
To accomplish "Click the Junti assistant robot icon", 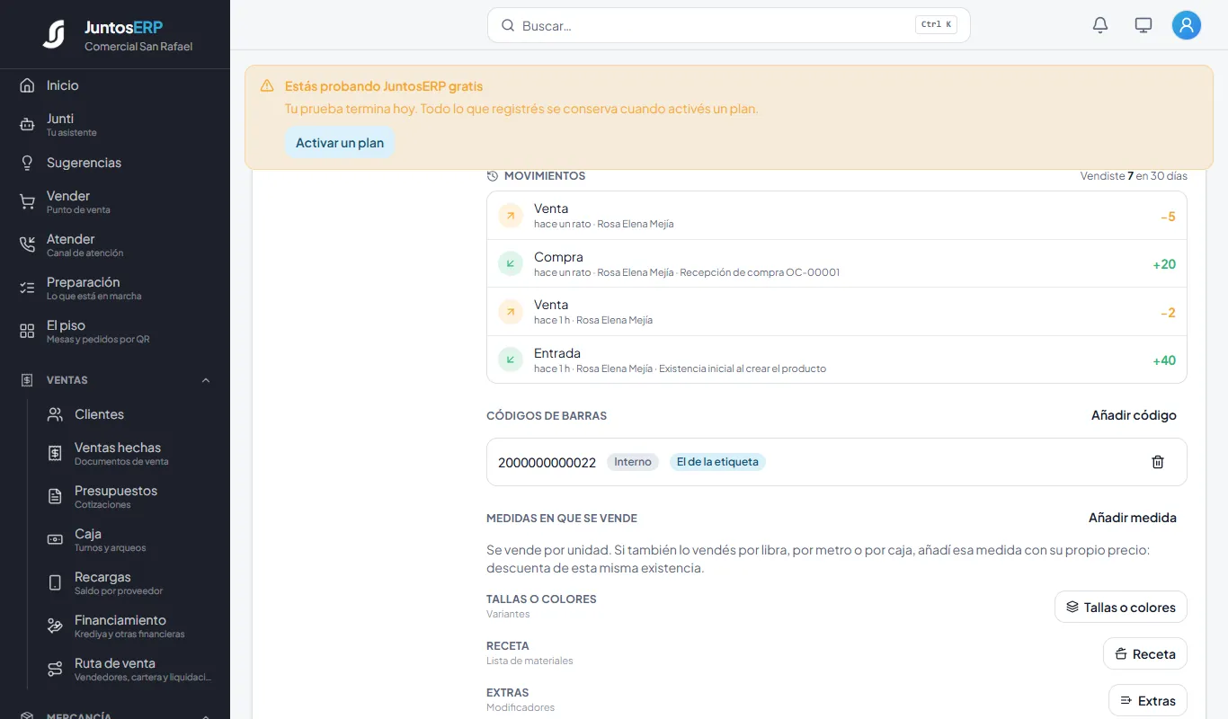I will click(27, 125).
